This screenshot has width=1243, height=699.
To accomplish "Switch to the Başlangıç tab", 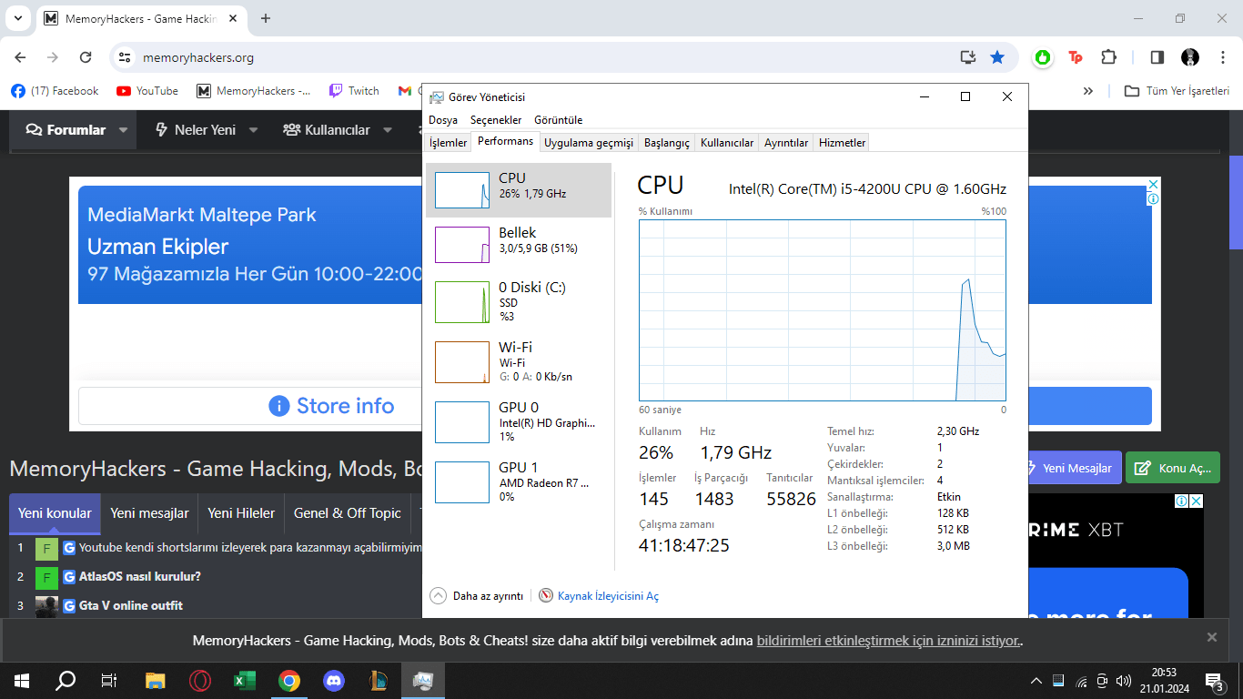I will (667, 143).
